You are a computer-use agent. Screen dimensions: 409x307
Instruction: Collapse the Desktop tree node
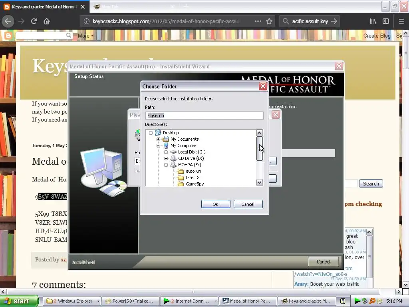click(x=151, y=133)
